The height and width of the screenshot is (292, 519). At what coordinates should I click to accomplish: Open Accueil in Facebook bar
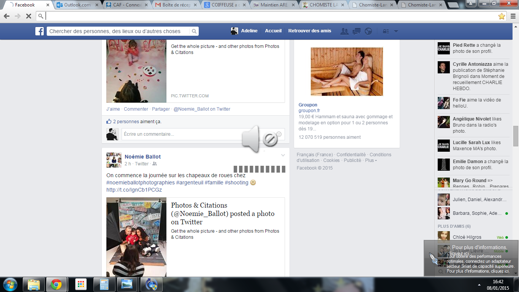(273, 31)
